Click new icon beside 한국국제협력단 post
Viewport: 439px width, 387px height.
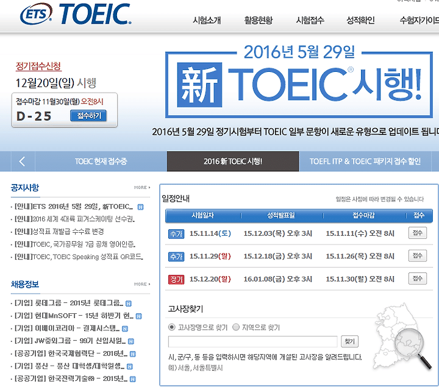pyautogui.click(x=133, y=354)
